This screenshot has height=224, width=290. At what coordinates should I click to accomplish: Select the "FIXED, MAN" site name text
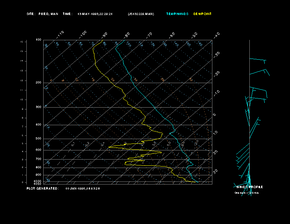(x=48, y=14)
